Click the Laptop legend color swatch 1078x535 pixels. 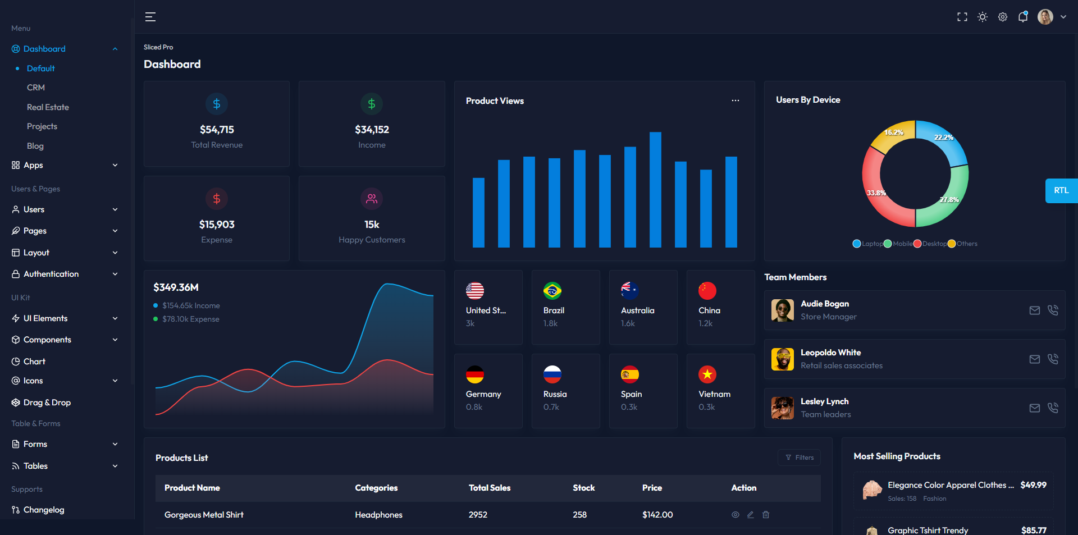coord(856,244)
